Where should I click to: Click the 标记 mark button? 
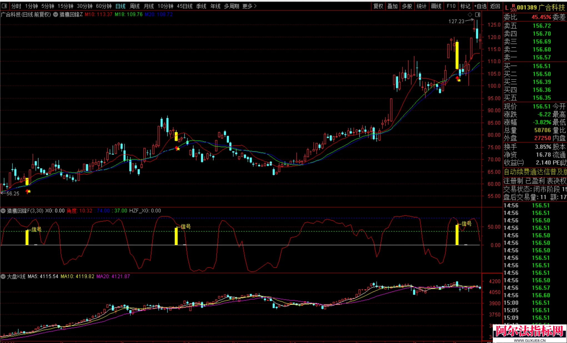click(x=465, y=6)
